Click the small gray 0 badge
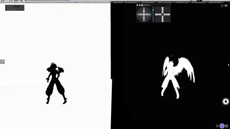Image resolution: width=230 pixels, height=129 pixels. (x=3, y=62)
